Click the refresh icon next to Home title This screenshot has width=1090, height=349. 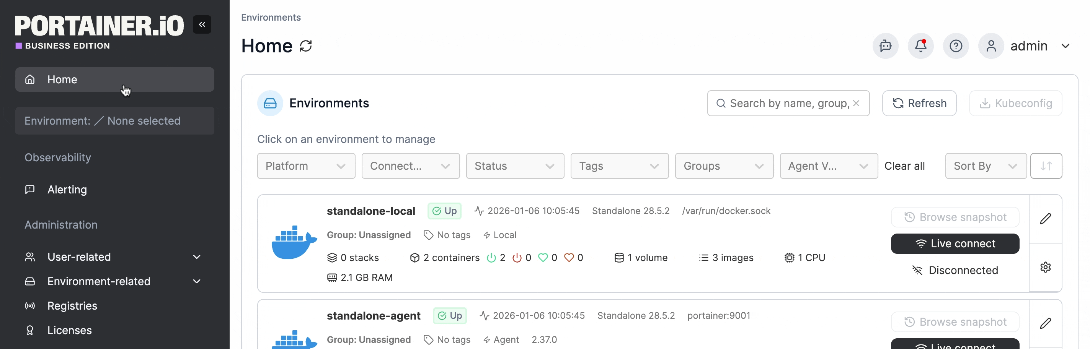coord(305,45)
